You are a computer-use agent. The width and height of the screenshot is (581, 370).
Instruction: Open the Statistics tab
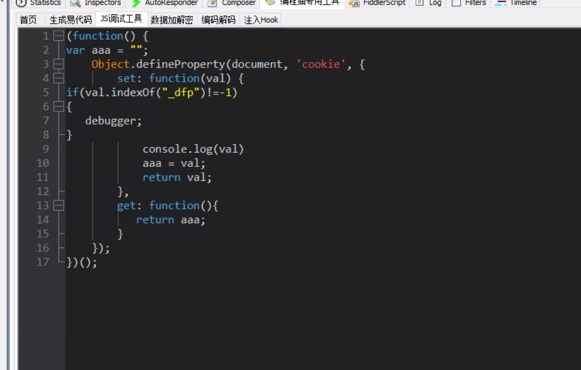(x=38, y=3)
